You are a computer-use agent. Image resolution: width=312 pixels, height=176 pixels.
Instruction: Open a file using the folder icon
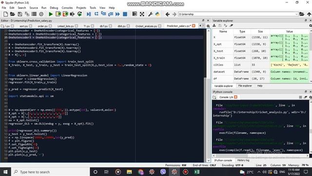click(x=13, y=14)
